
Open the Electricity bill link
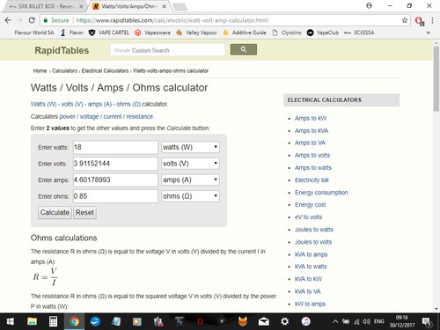pyautogui.click(x=312, y=180)
